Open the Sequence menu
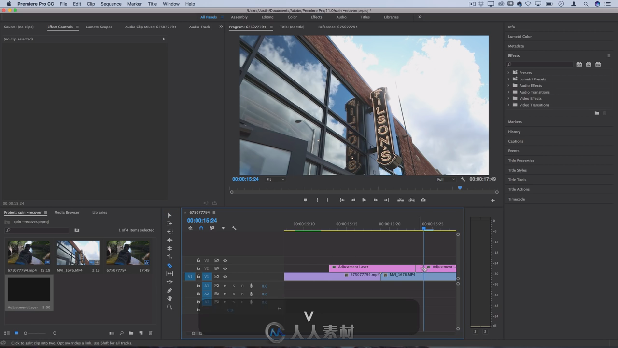This screenshot has width=618, height=348. pyautogui.click(x=111, y=4)
